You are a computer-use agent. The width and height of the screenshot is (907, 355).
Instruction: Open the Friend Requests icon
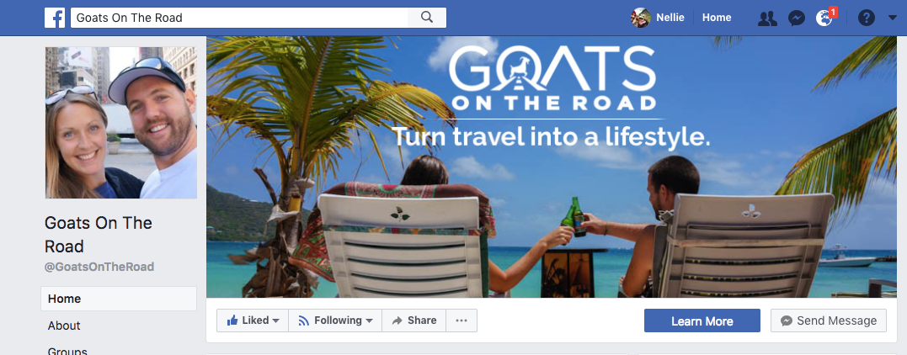point(767,18)
